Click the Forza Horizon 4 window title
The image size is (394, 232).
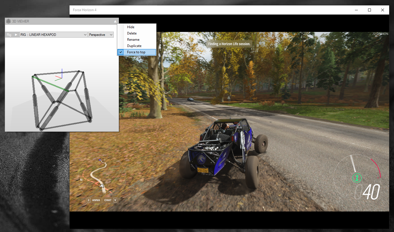(x=85, y=10)
